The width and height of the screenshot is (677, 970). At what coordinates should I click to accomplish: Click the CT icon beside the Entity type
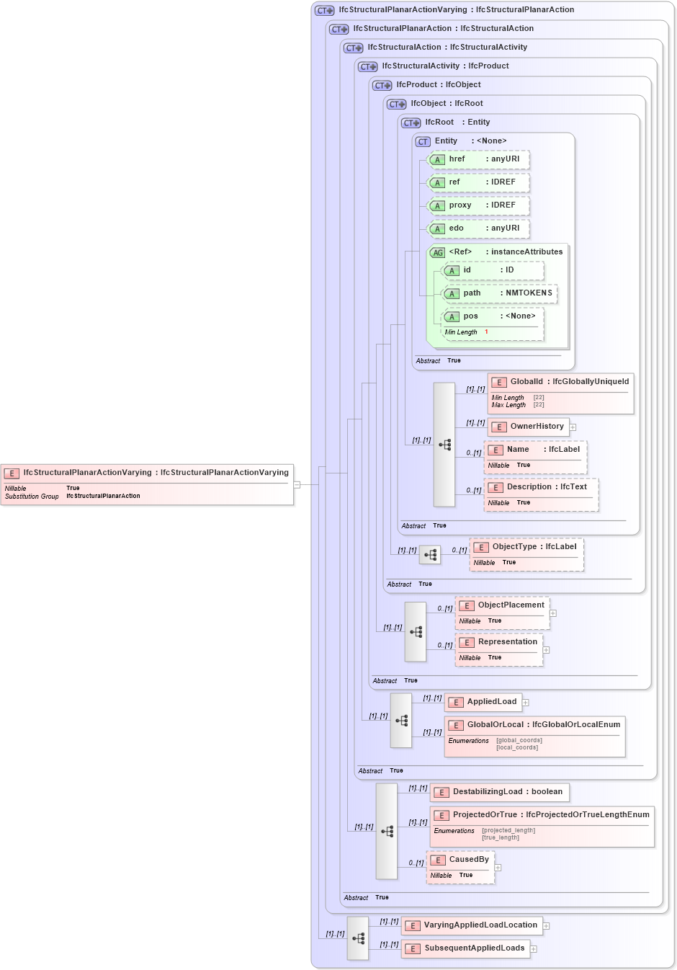coord(423,141)
